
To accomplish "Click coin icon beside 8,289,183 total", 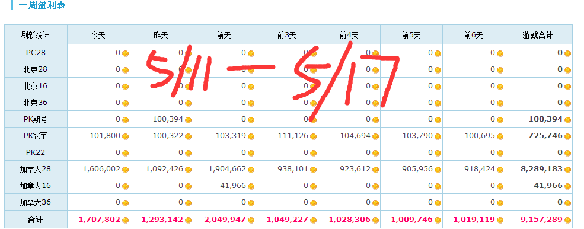I will point(567,170).
